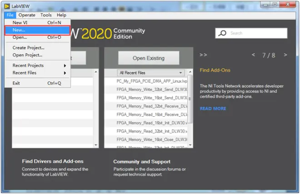Open PC_My_FPGA_PCIE_DMA_APP_Linux.lvp recent file

pos(146,81)
